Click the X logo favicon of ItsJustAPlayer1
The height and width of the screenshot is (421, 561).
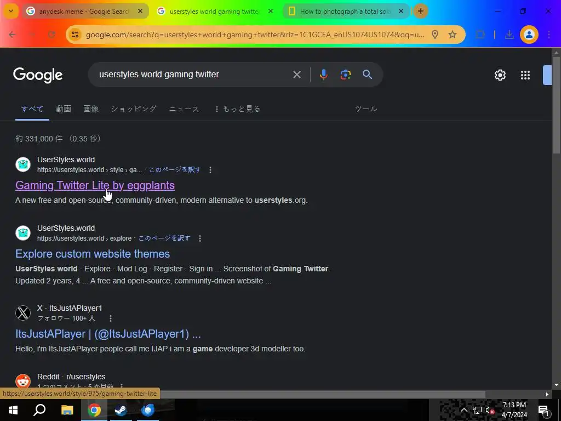23,313
